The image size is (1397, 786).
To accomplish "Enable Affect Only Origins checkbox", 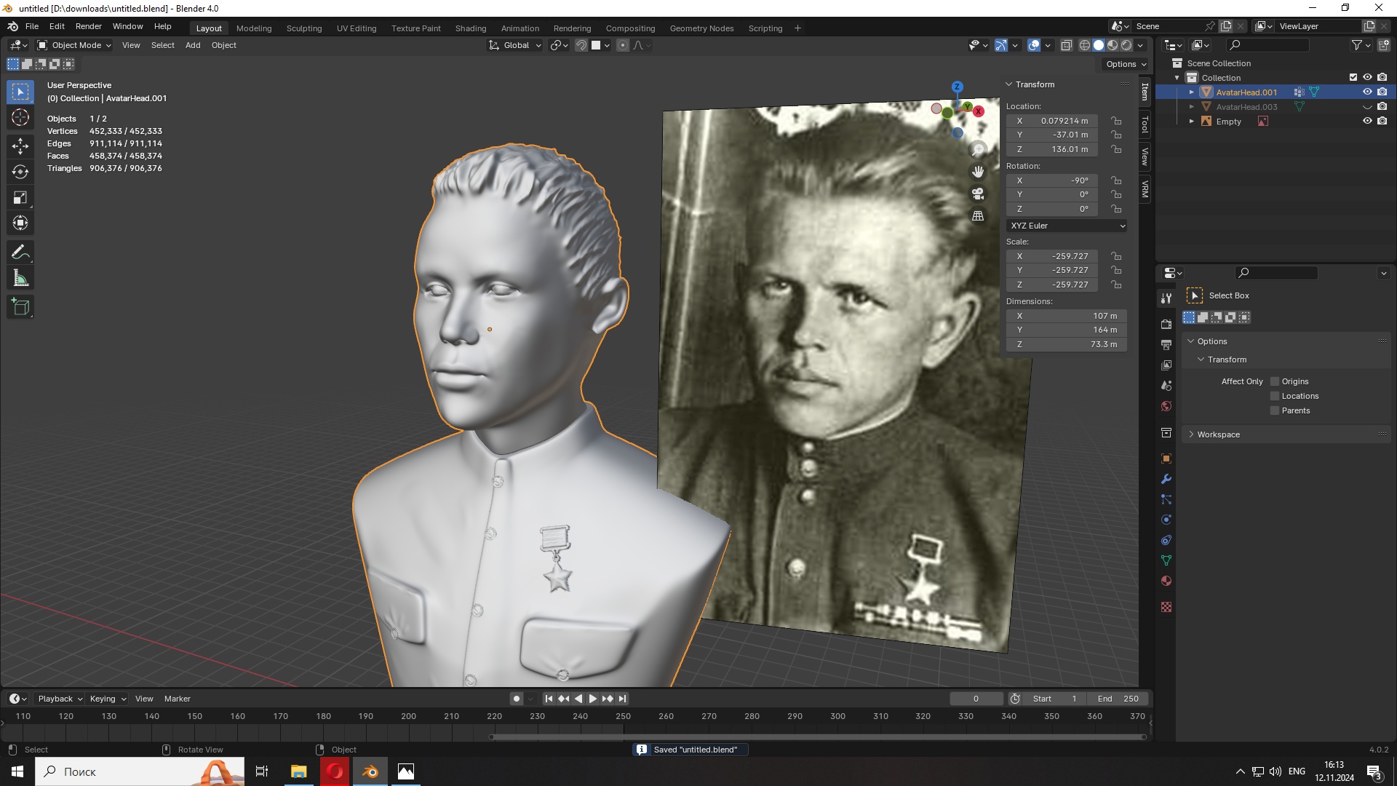I will [x=1275, y=381].
